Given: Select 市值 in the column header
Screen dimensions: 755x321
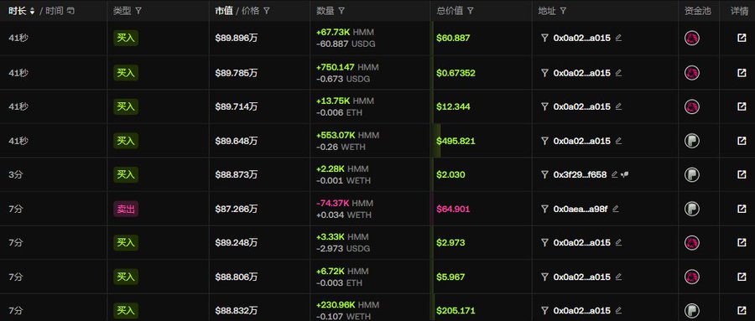Looking at the screenshot, I should (x=224, y=11).
